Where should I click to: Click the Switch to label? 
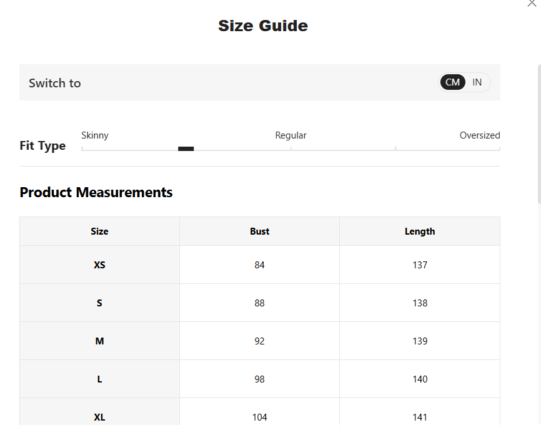point(54,83)
